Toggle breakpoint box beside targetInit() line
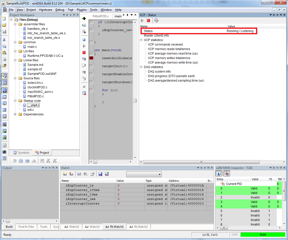Image resolution: width=288 pixels, height=240 pixels. (91, 66)
